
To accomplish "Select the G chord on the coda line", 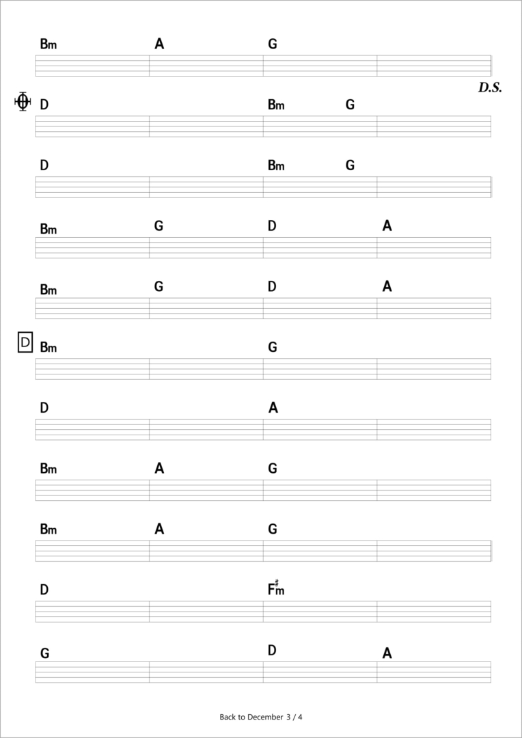I will click(x=350, y=105).
